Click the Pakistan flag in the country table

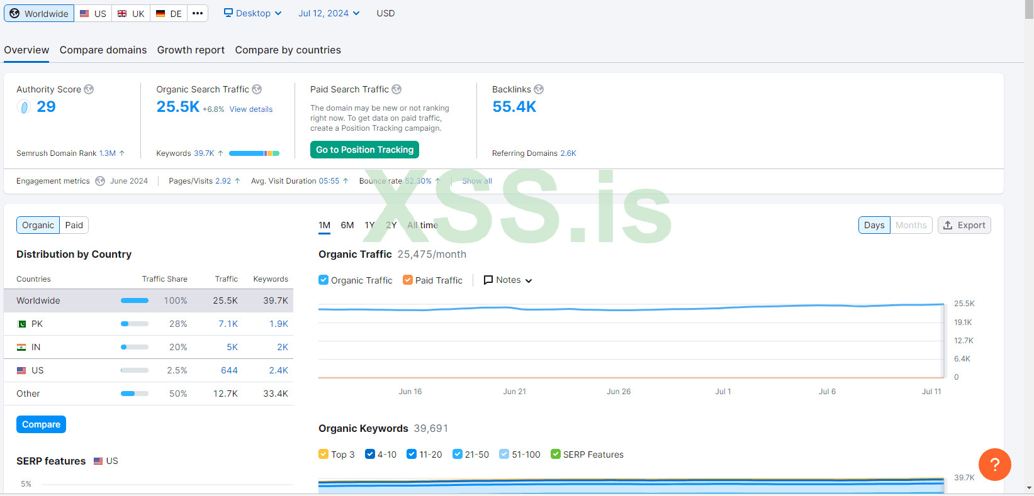click(x=21, y=324)
